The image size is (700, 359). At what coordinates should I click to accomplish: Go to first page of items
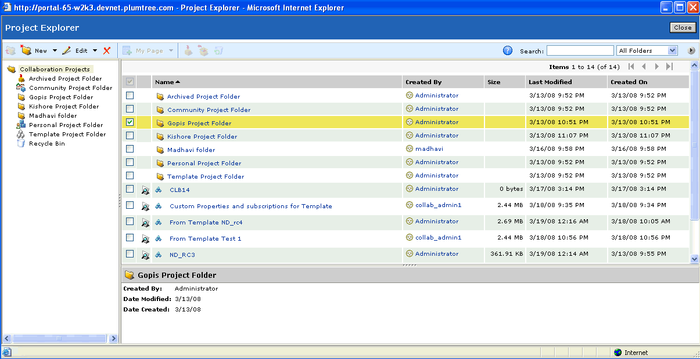pyautogui.click(x=631, y=67)
